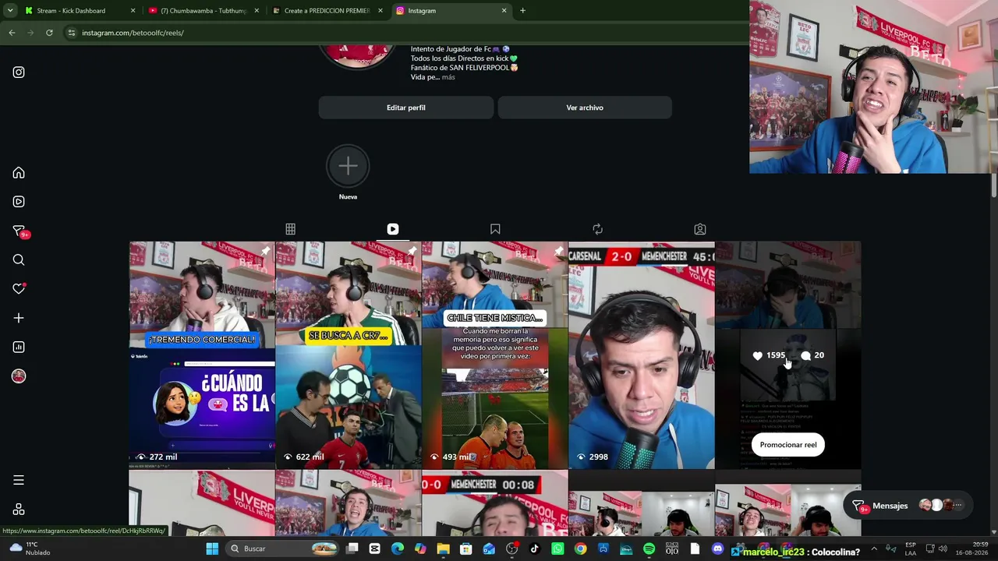Add a new highlight with plus circle
The image size is (998, 561).
coord(348,165)
